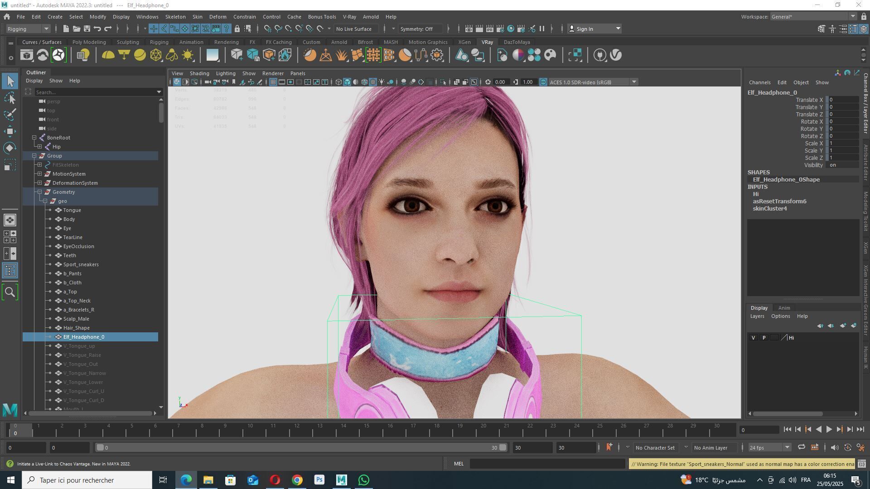870x489 pixels.
Task: Click the V-Ray dome light shelf icon
Action: (108, 55)
